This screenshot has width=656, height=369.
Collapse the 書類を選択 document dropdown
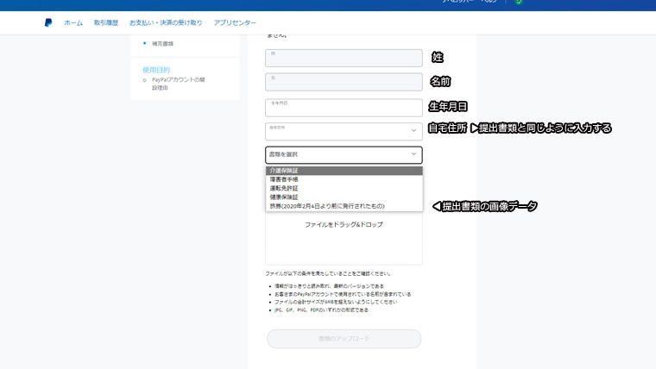(337, 155)
